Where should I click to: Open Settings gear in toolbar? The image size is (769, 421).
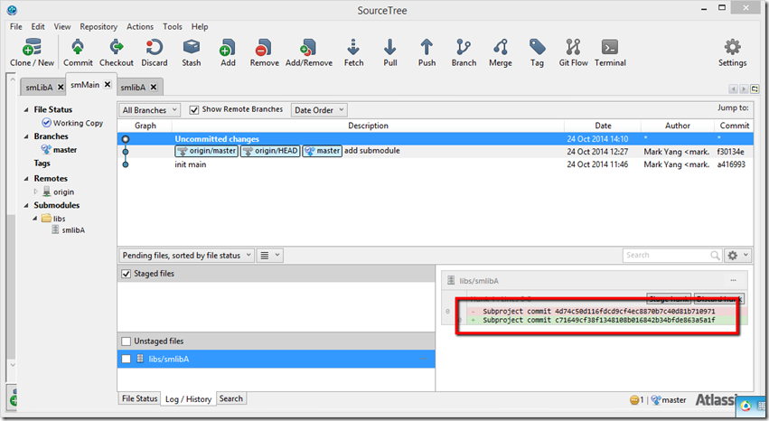pos(732,52)
